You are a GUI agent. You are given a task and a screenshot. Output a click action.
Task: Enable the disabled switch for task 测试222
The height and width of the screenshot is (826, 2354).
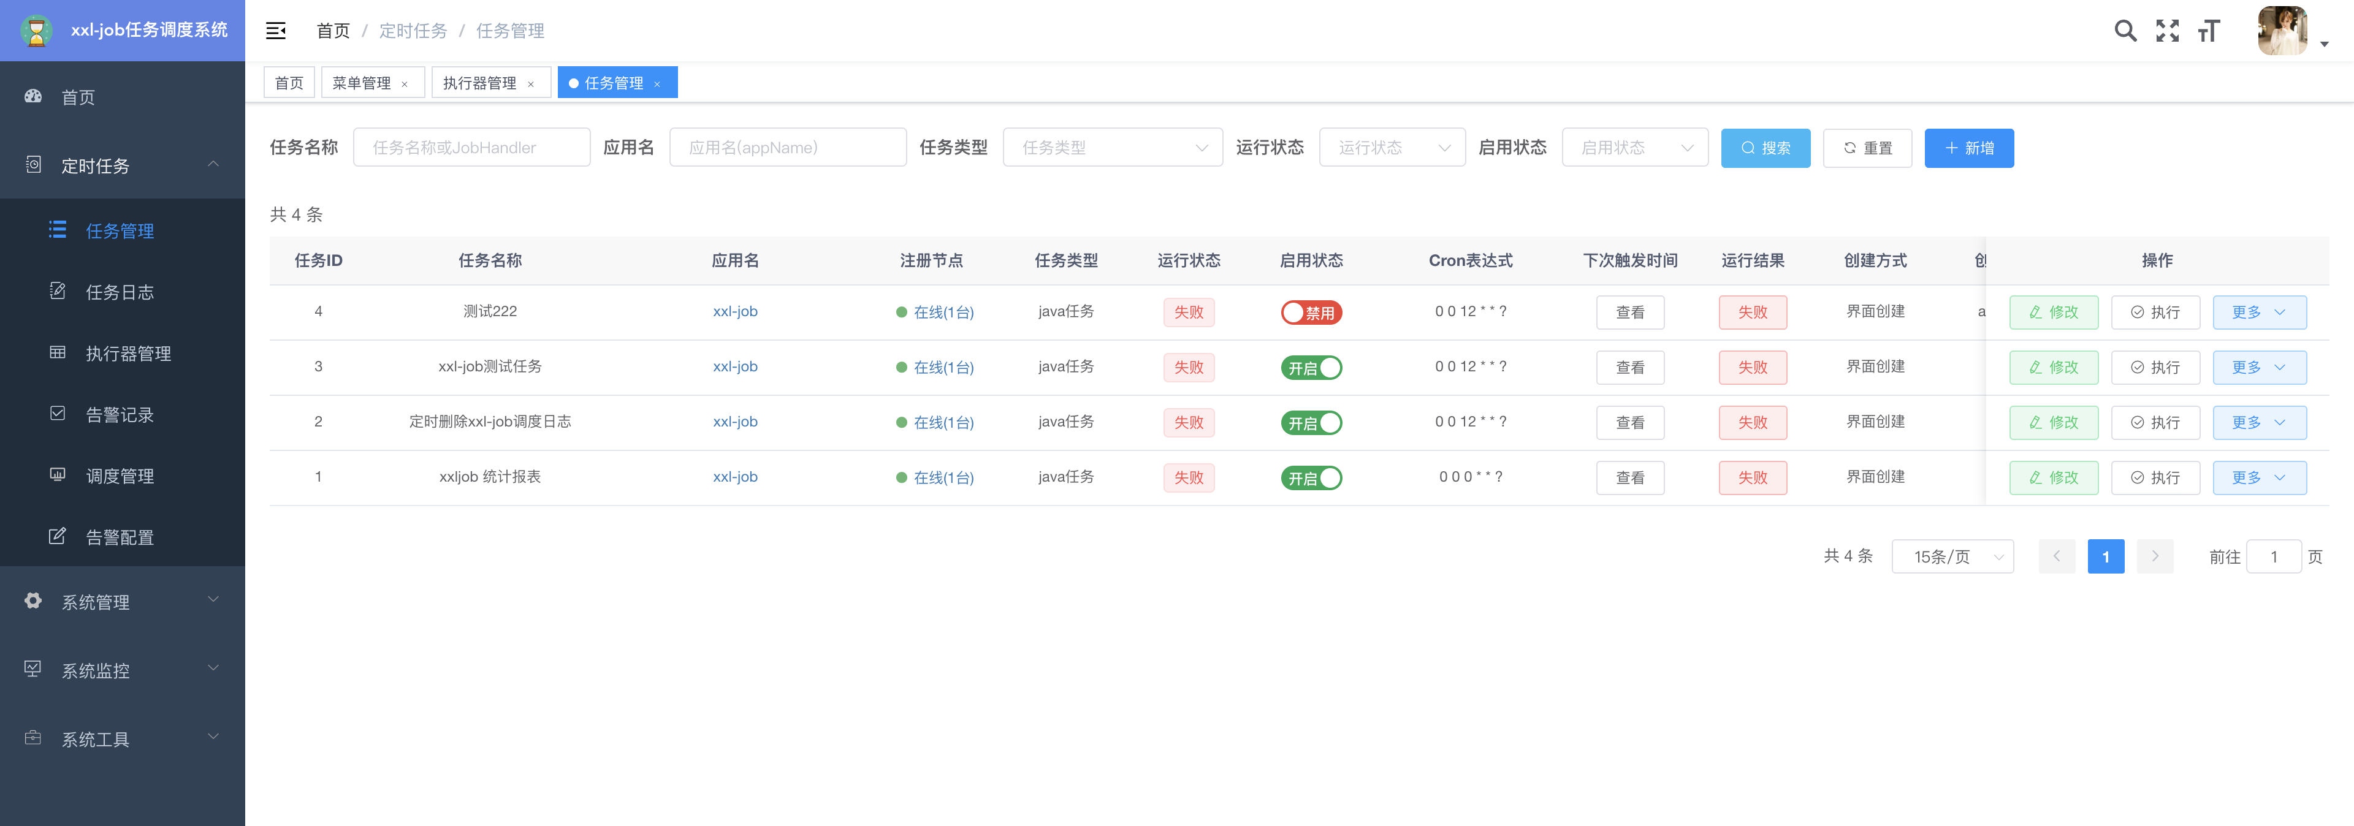[x=1311, y=313]
